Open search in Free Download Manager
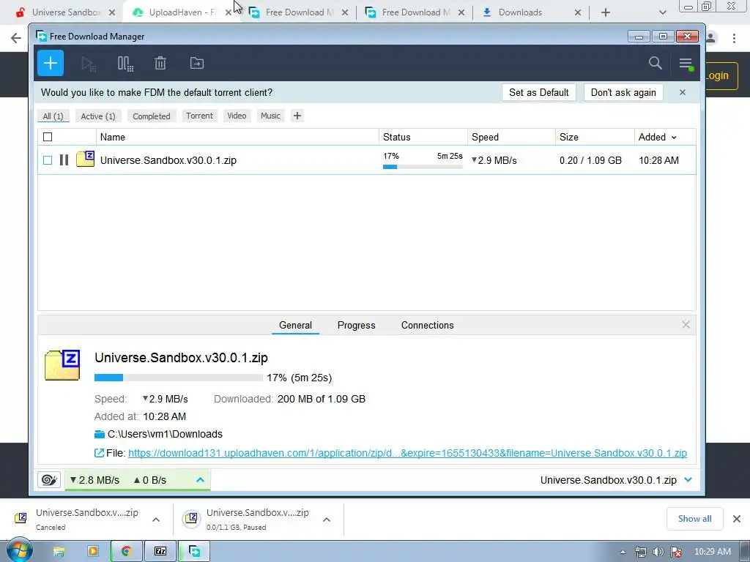 (x=656, y=63)
